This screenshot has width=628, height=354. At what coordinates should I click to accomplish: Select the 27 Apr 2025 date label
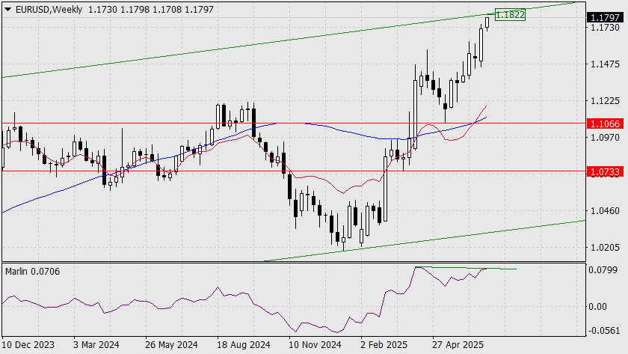coord(458,345)
